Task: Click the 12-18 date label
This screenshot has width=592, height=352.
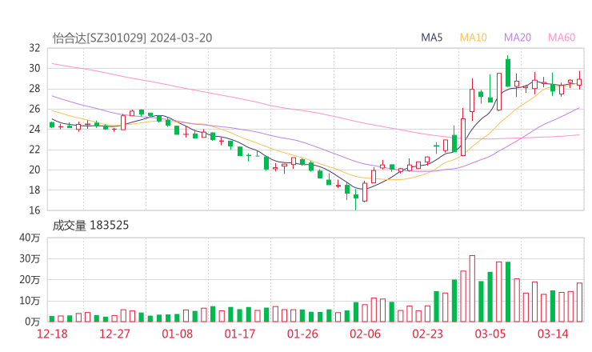Action: coord(52,334)
